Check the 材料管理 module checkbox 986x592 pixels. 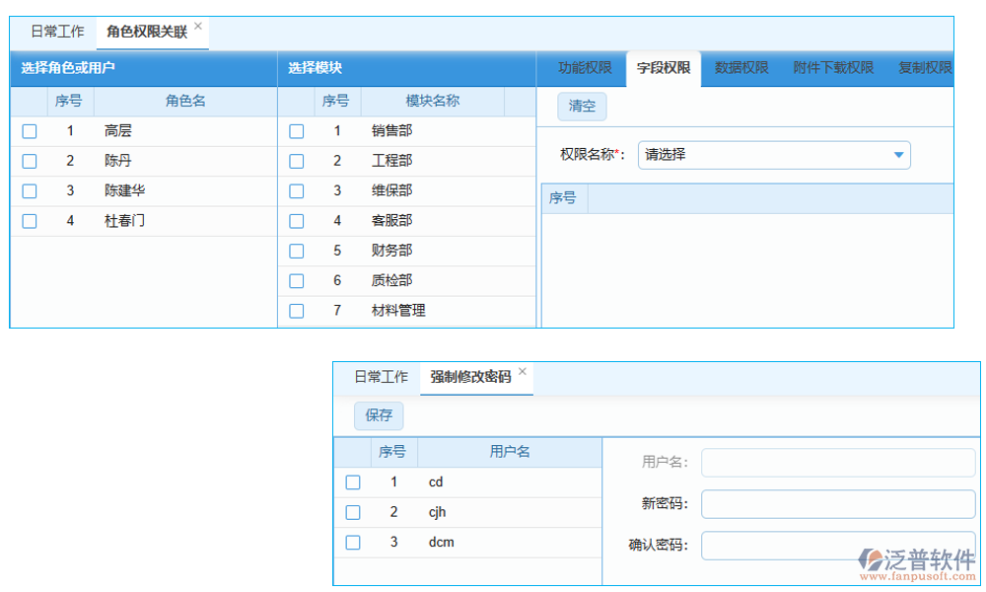(x=296, y=310)
